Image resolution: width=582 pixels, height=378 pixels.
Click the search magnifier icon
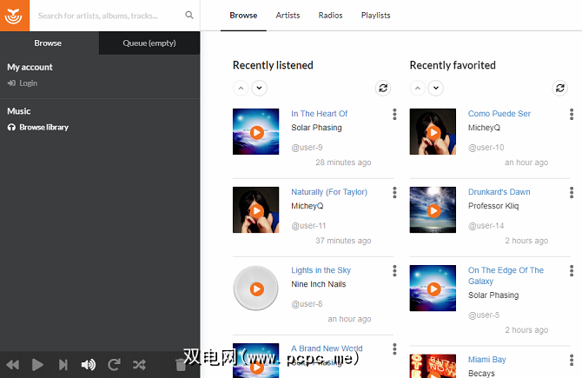pos(189,16)
